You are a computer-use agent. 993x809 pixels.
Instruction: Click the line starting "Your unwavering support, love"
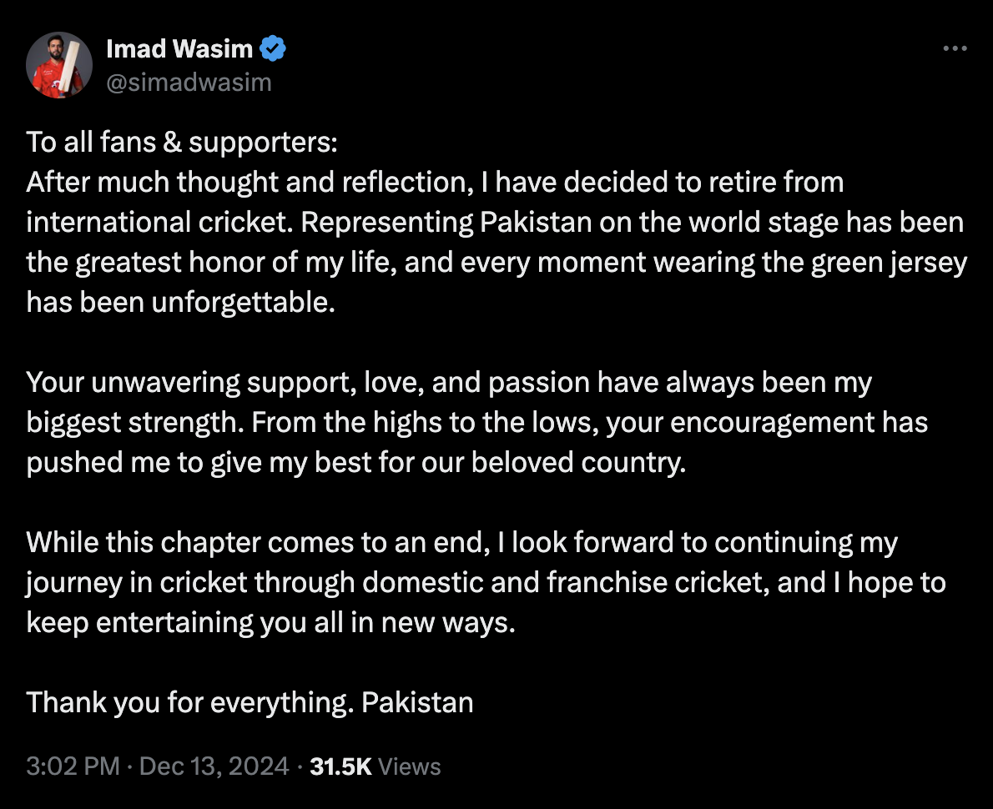click(x=449, y=382)
